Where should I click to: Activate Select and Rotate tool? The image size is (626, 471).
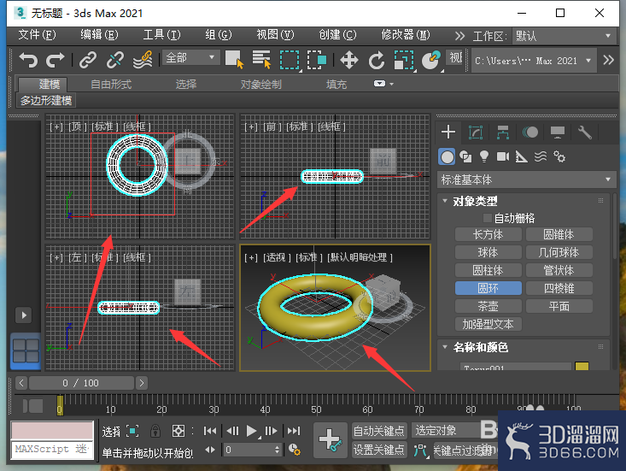[x=376, y=61]
